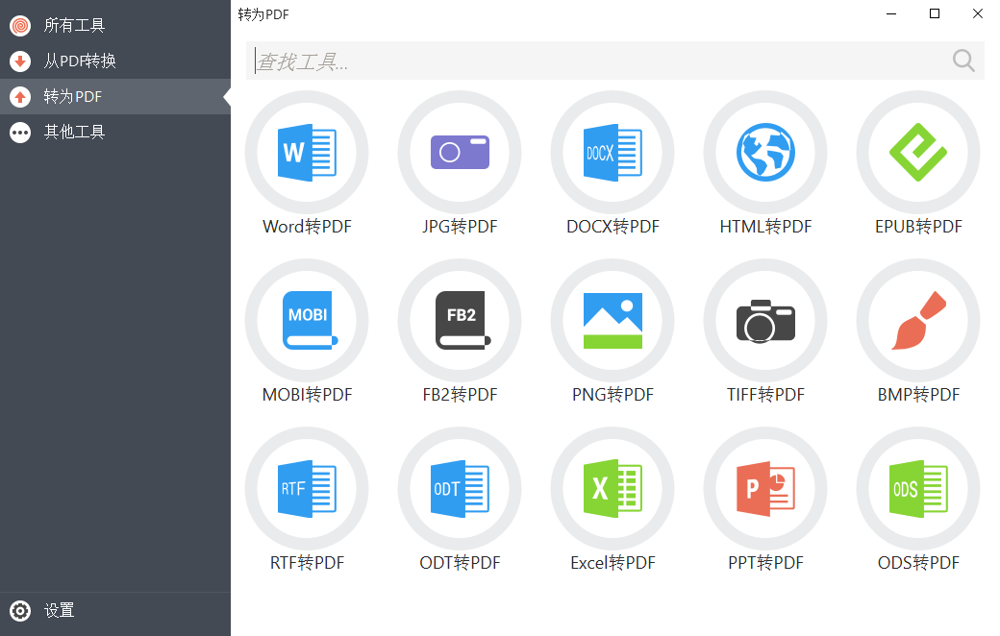Click the 从PDF转换 down-arrow icon
This screenshot has height=636, width=1000.
tap(20, 61)
